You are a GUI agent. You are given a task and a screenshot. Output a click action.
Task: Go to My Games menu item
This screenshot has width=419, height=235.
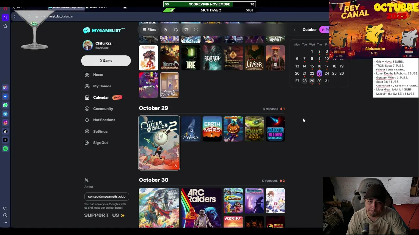pyautogui.click(x=102, y=86)
